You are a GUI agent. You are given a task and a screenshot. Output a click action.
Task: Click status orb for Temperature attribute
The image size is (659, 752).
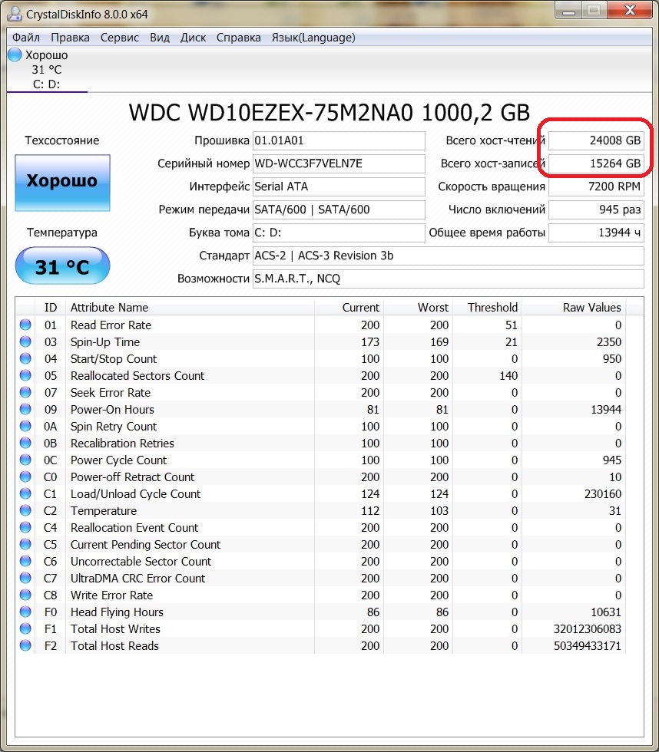tap(25, 510)
